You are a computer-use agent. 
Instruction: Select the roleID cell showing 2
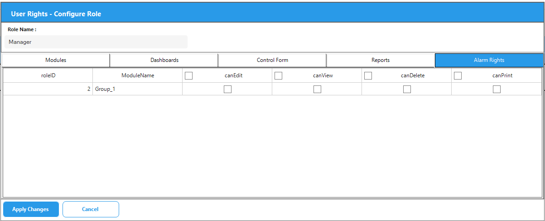coord(48,89)
